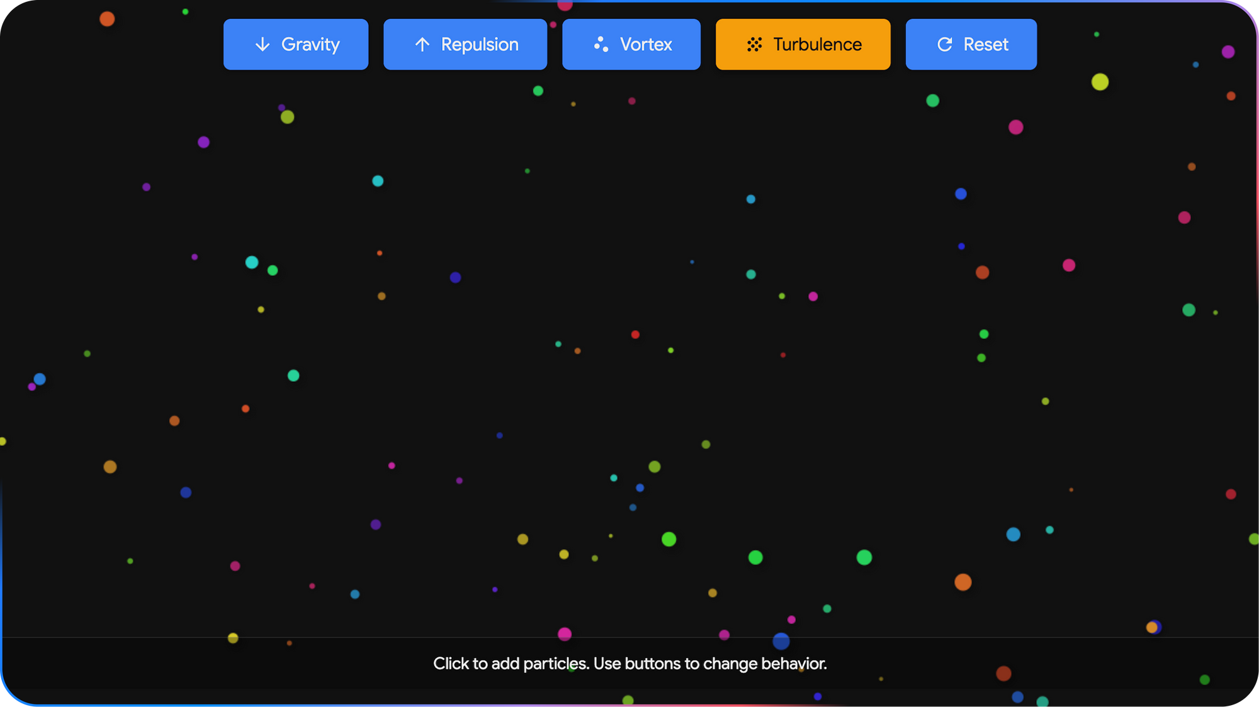Click the circular arrow icon on Reset
The width and height of the screenshot is (1259, 707).
pyautogui.click(x=945, y=45)
